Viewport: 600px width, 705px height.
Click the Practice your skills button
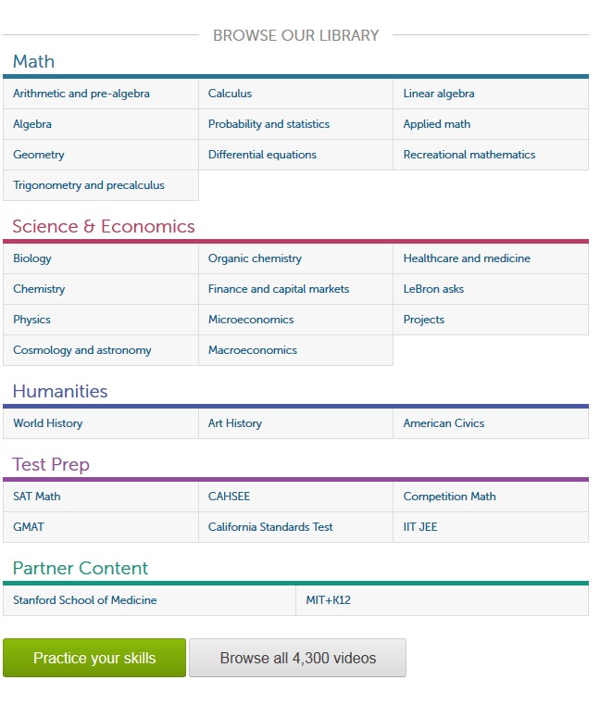tap(94, 658)
